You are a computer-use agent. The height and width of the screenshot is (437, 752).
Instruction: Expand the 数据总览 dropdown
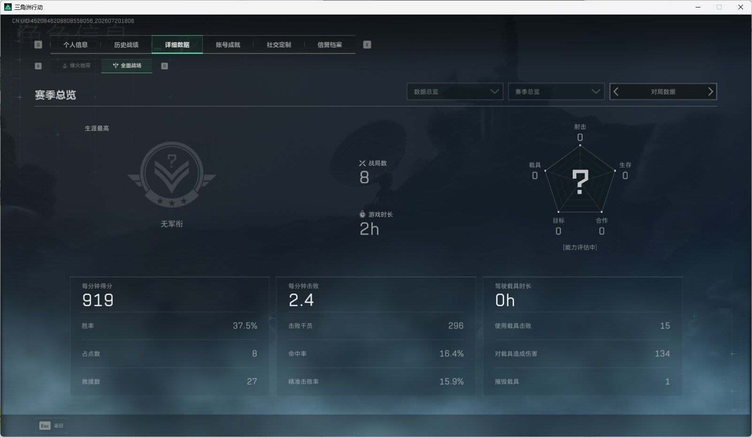tap(455, 91)
